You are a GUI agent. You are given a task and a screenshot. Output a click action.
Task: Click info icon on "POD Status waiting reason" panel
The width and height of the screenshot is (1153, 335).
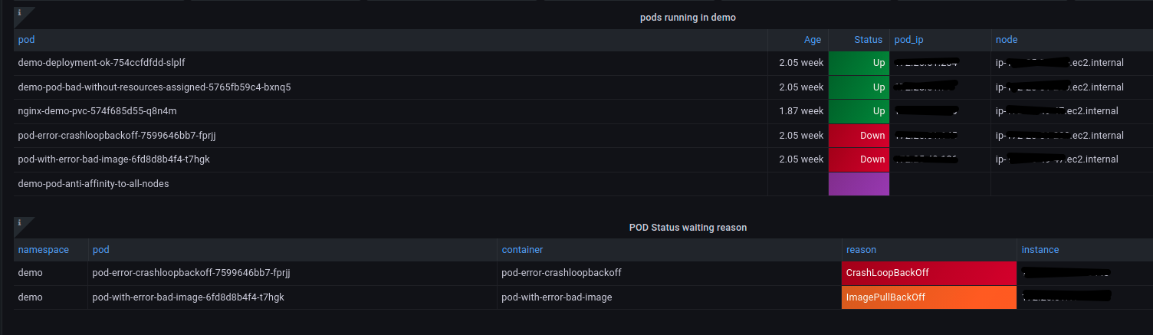(19, 223)
